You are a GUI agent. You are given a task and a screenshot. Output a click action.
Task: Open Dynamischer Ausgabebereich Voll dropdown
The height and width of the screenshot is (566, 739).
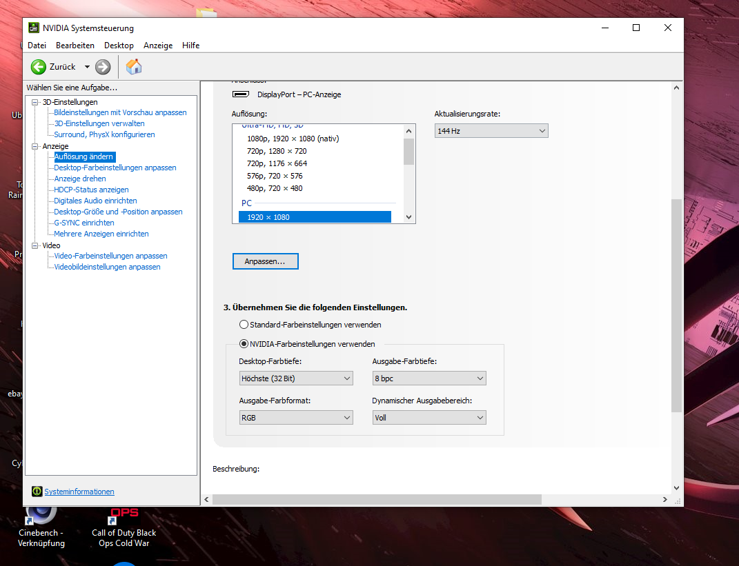tap(429, 418)
